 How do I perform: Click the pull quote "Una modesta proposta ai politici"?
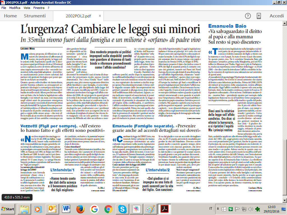click(110, 60)
